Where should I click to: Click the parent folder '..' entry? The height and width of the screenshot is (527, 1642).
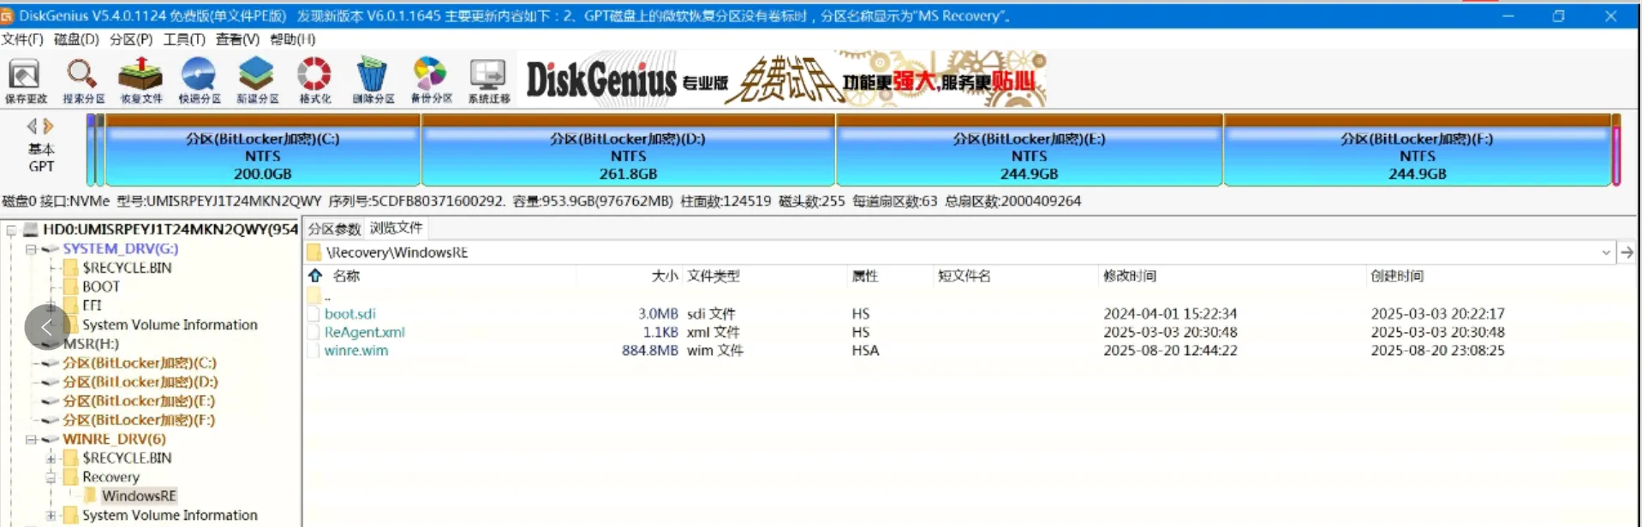pyautogui.click(x=320, y=296)
